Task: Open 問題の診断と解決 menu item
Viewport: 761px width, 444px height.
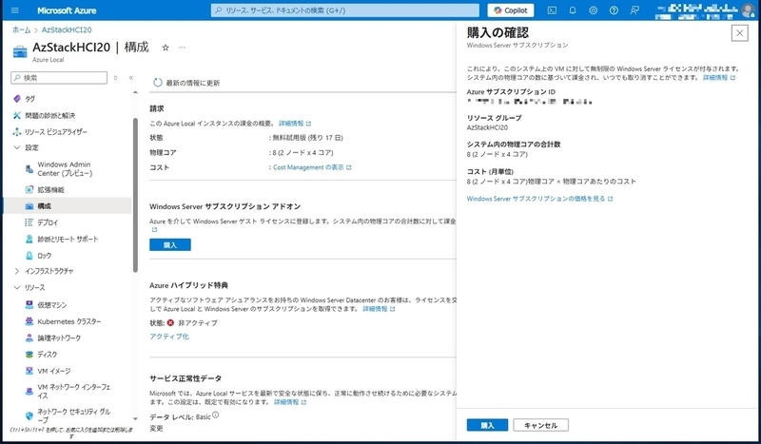Action: click(50, 115)
